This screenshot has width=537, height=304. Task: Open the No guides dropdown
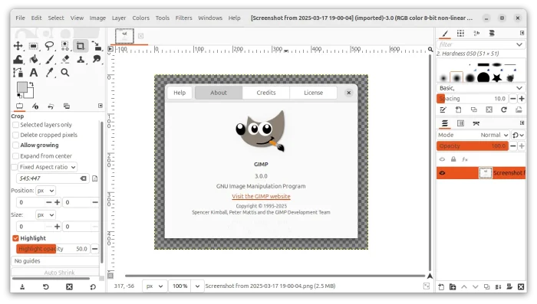click(x=55, y=261)
